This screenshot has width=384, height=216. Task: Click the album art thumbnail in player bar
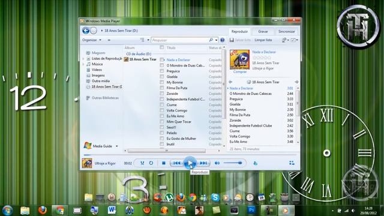[87, 163]
